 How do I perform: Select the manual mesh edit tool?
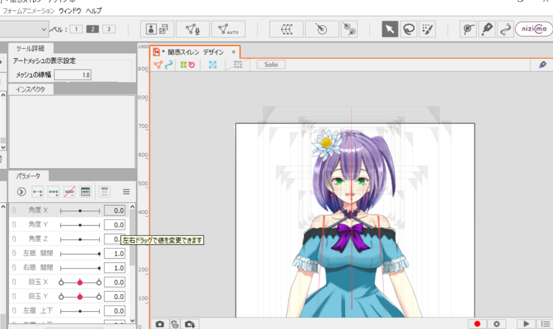pyautogui.click(x=193, y=29)
